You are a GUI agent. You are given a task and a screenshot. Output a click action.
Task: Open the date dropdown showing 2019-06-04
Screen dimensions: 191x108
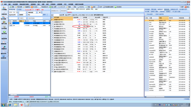coord(18,12)
